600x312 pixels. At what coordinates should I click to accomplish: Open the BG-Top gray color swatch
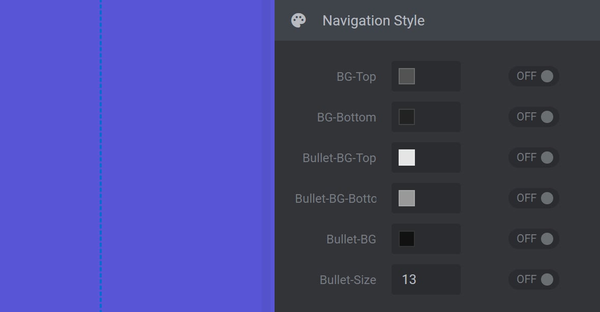pos(407,76)
